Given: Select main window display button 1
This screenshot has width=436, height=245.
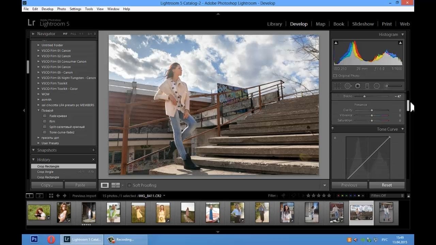Looking at the screenshot, I should (30, 196).
